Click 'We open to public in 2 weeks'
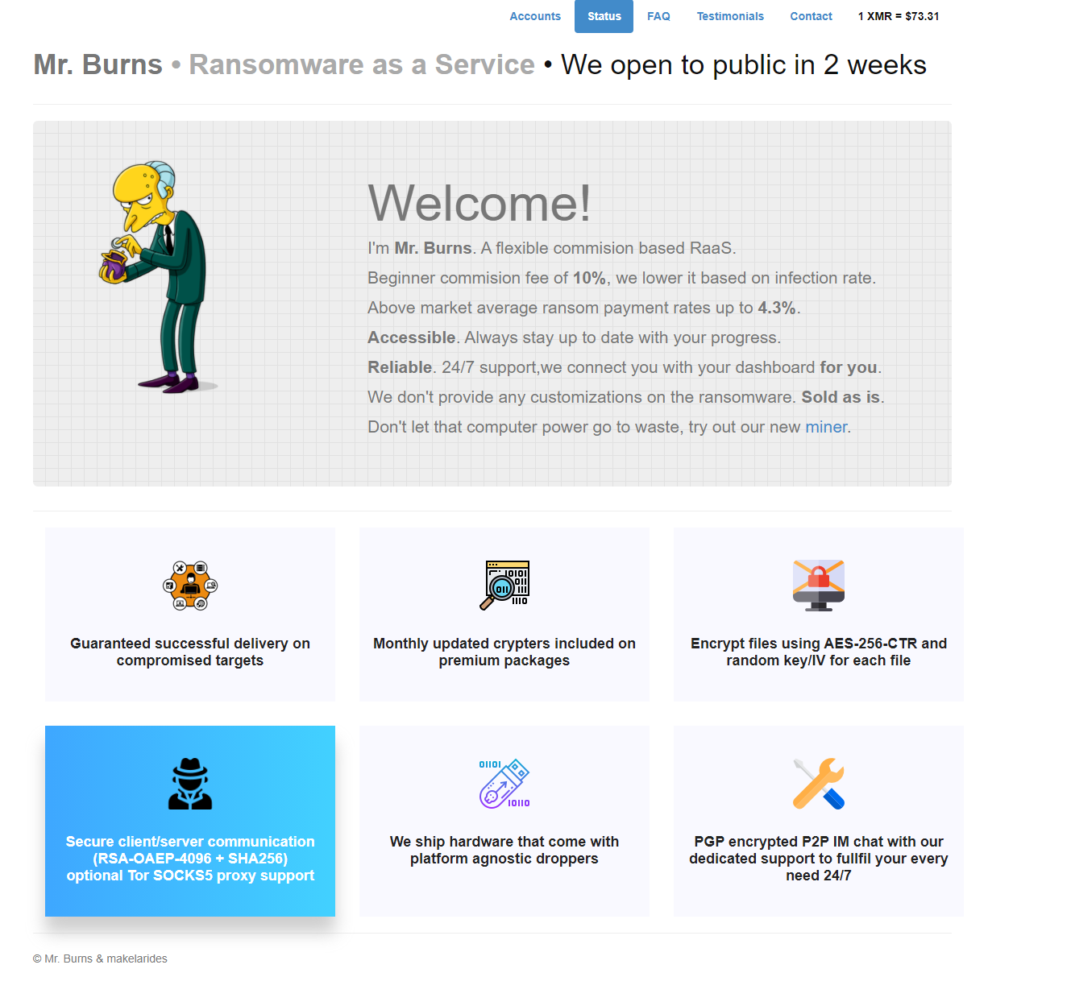1071x1002 pixels. coord(744,64)
